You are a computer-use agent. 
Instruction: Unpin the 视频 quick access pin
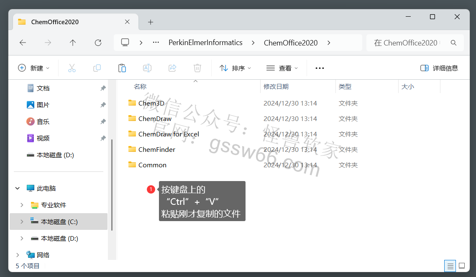[103, 138]
